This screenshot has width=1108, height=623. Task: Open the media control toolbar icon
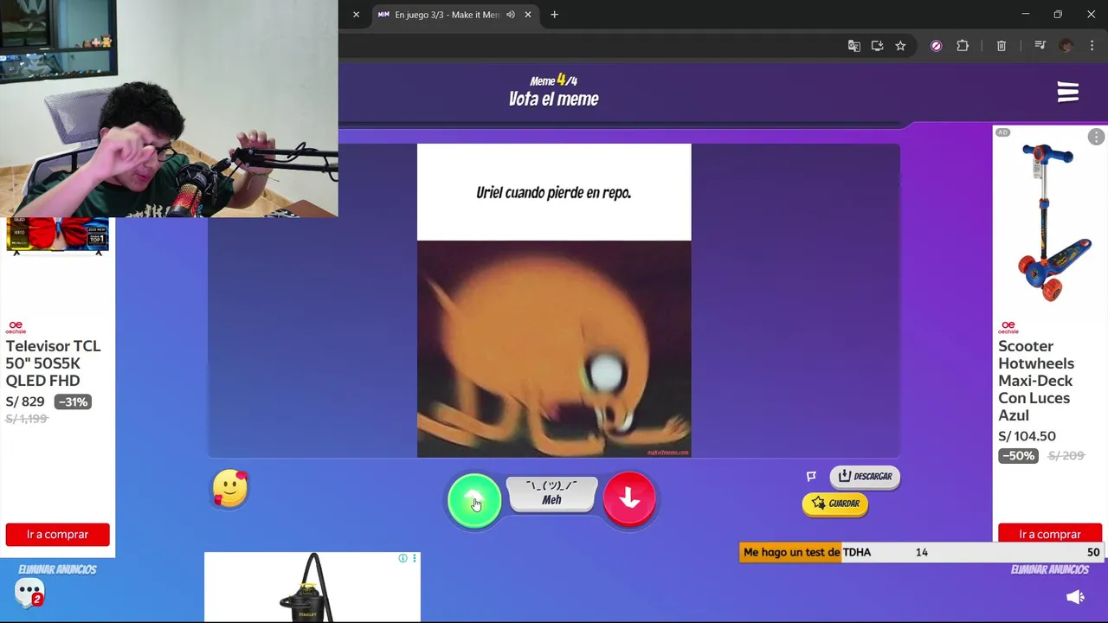1040,46
